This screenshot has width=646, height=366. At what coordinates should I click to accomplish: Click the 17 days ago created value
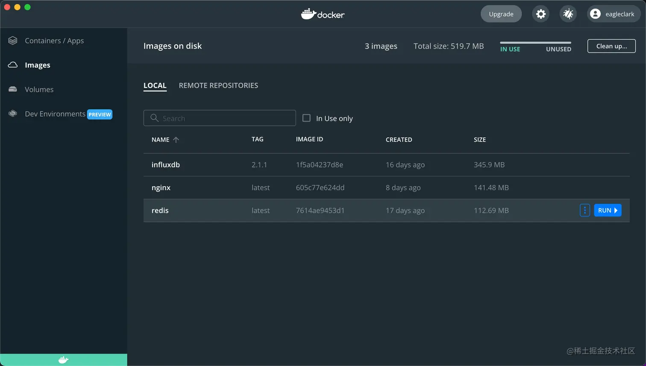[x=405, y=210]
